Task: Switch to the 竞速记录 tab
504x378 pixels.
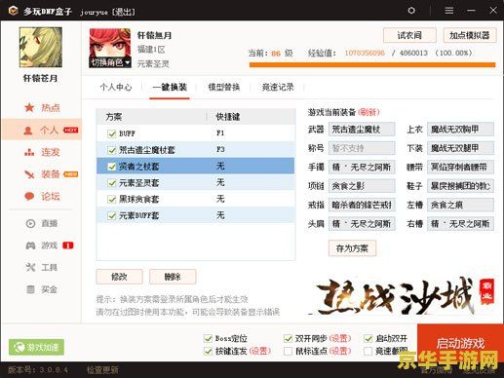Action: [x=278, y=87]
